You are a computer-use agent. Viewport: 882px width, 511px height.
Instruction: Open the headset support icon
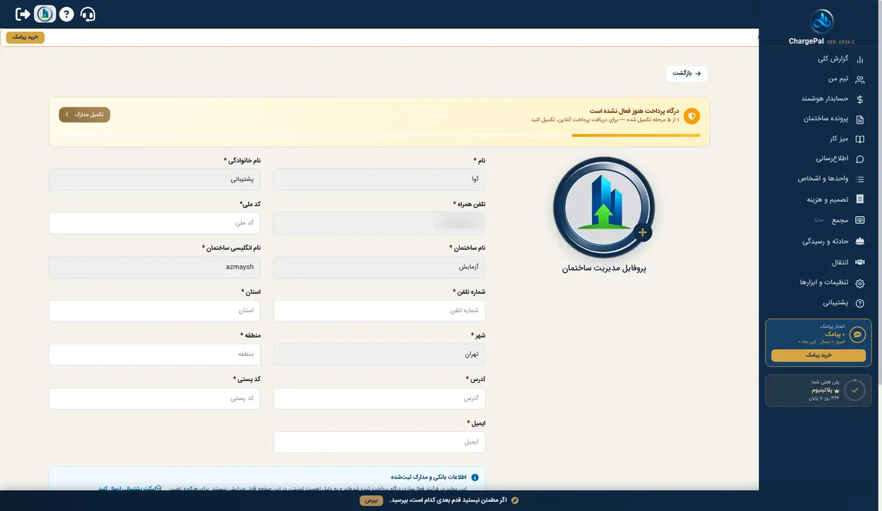88,14
